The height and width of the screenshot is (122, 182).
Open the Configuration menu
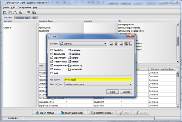pyautogui.click(x=24, y=7)
